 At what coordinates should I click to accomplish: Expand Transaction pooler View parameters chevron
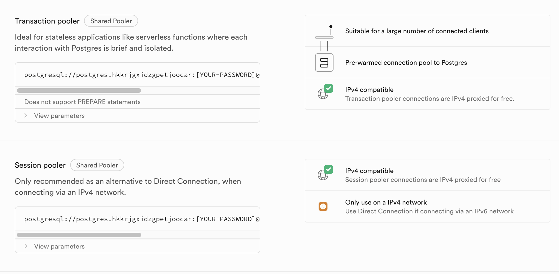26,116
